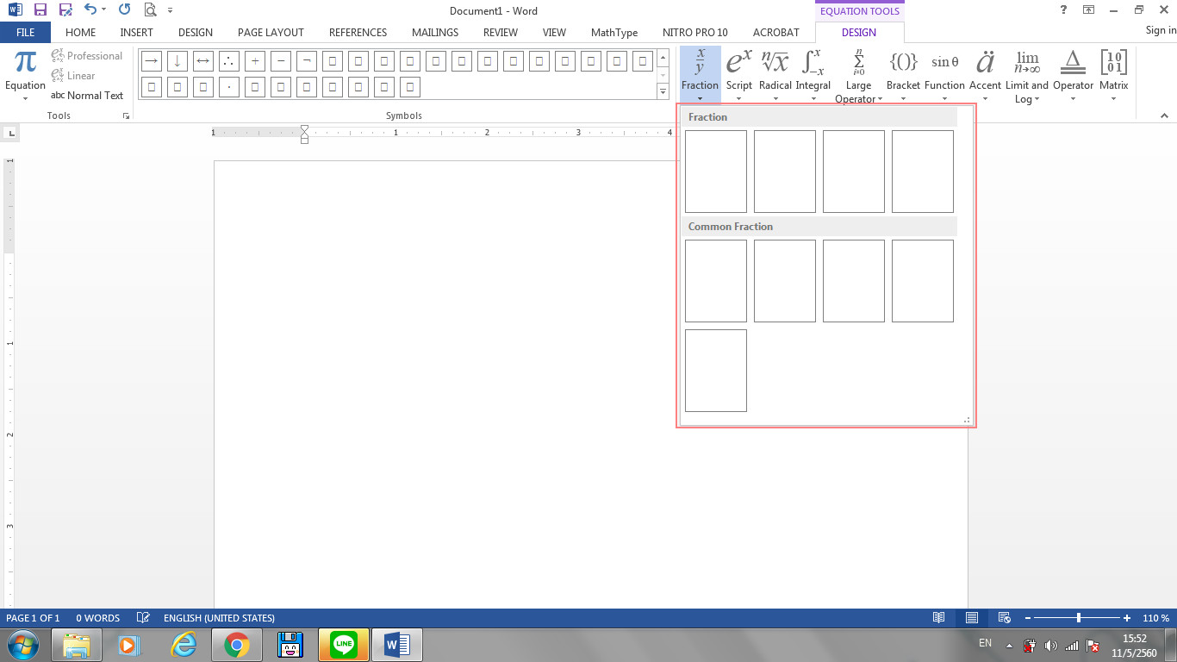Toggle Linear equation format

(x=73, y=76)
